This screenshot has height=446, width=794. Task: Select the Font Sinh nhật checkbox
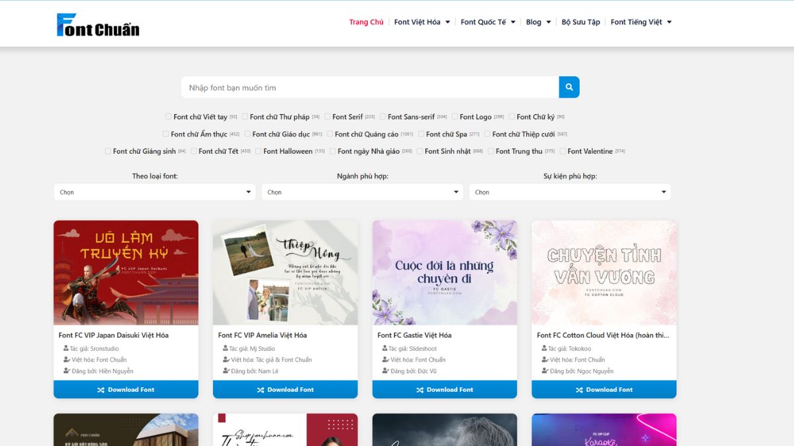pos(419,151)
